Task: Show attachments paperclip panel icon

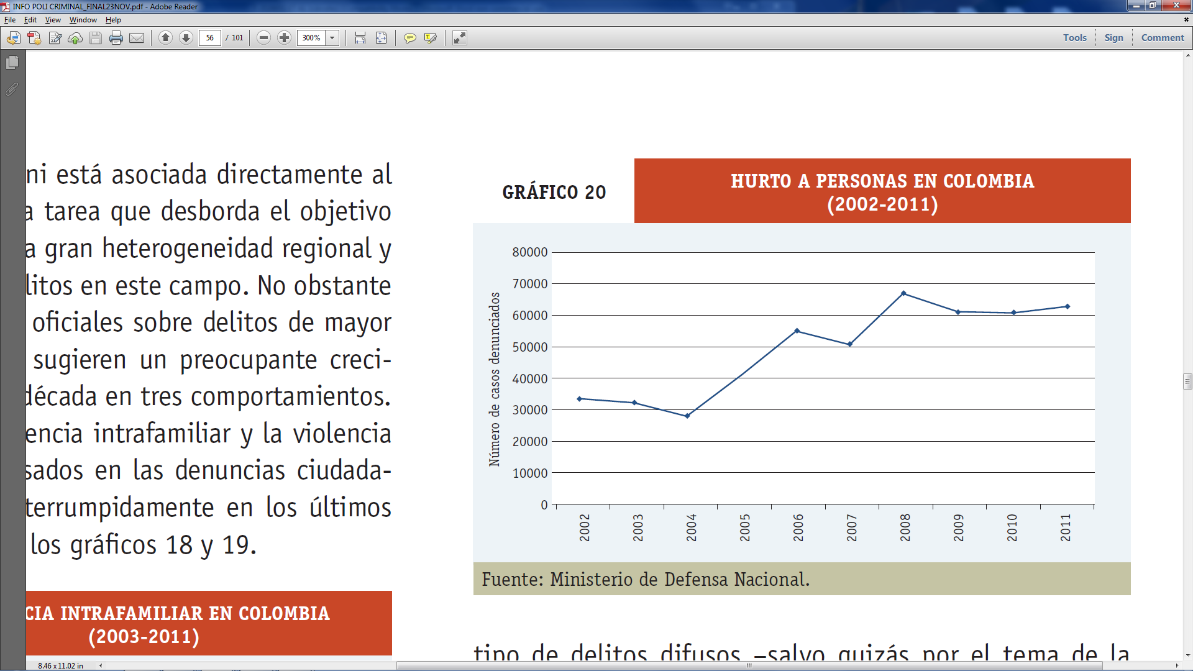Action: pos(12,89)
